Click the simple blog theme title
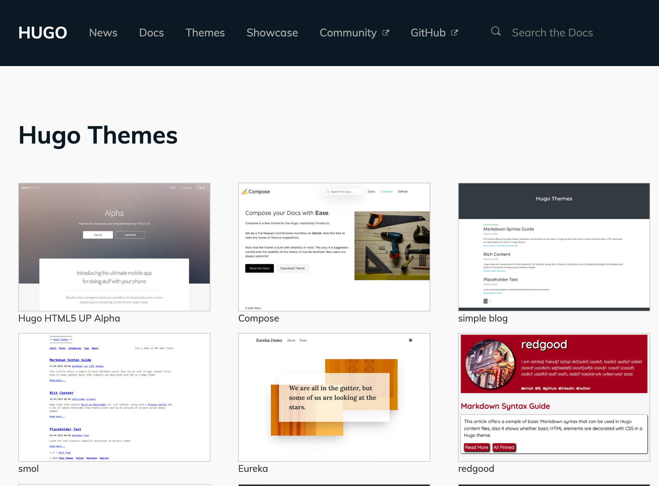This screenshot has width=659, height=486. click(483, 318)
